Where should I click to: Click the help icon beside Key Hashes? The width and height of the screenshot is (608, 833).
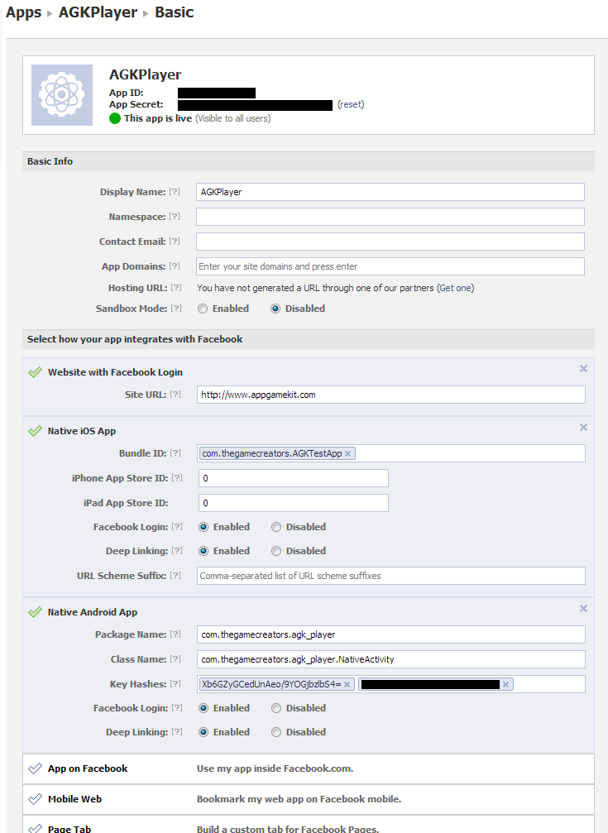click(175, 684)
